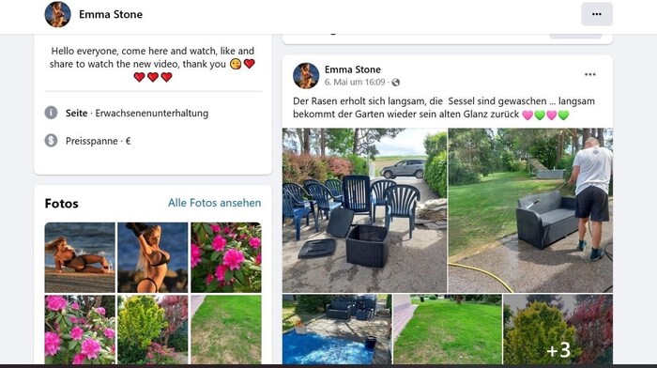Viewport: 657px width, 368px height.
Task: Click the public globe icon beside the post date
Action: click(395, 83)
